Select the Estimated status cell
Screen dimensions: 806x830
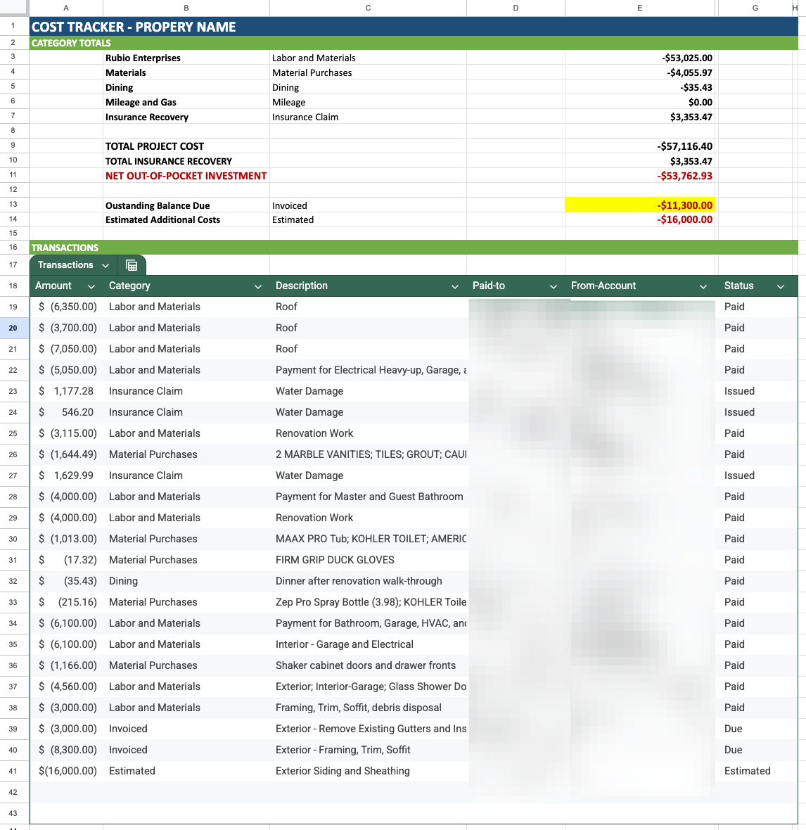757,771
